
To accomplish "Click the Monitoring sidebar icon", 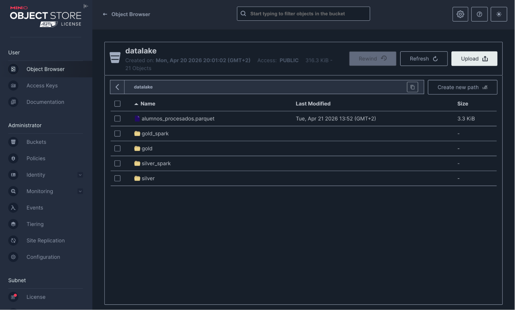I will 13,191.
